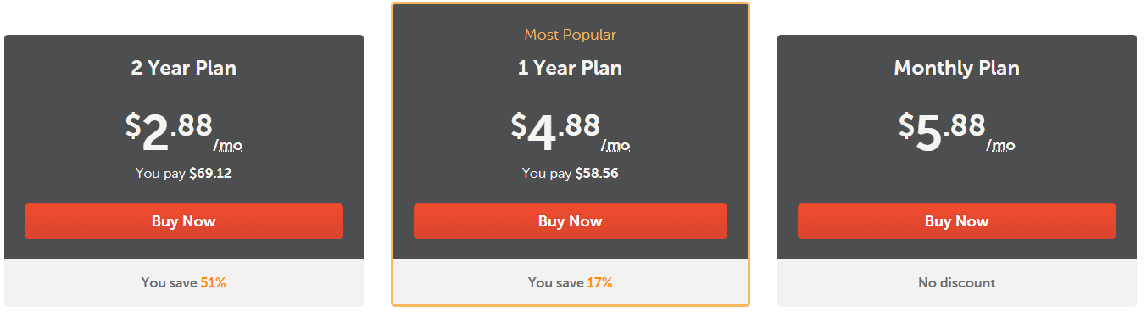
Task: Buy the 2 Year Plan now
Action: click(184, 221)
